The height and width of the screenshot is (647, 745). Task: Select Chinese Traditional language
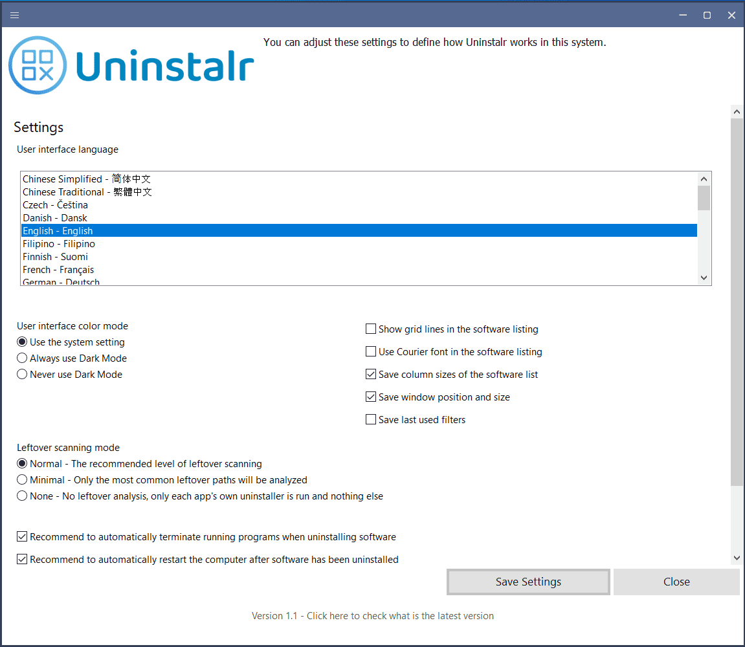(x=359, y=192)
